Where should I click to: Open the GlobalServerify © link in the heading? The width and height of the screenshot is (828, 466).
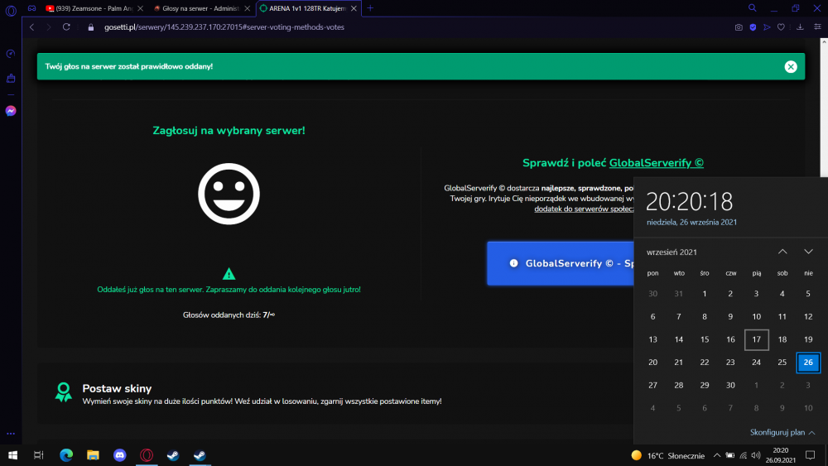tap(657, 163)
